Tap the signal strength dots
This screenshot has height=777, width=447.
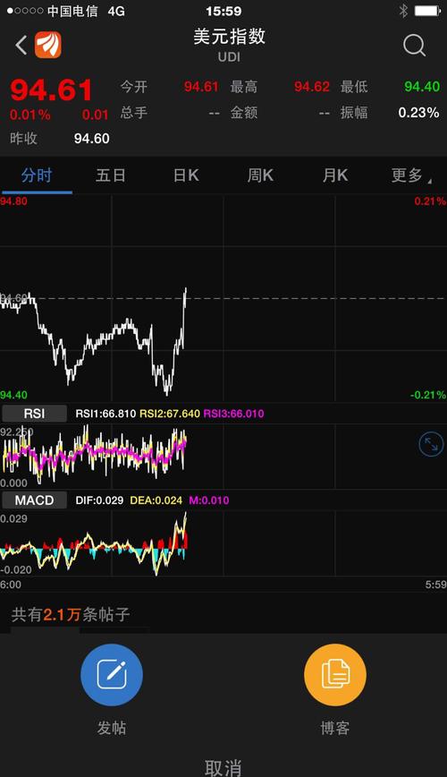[25, 11]
